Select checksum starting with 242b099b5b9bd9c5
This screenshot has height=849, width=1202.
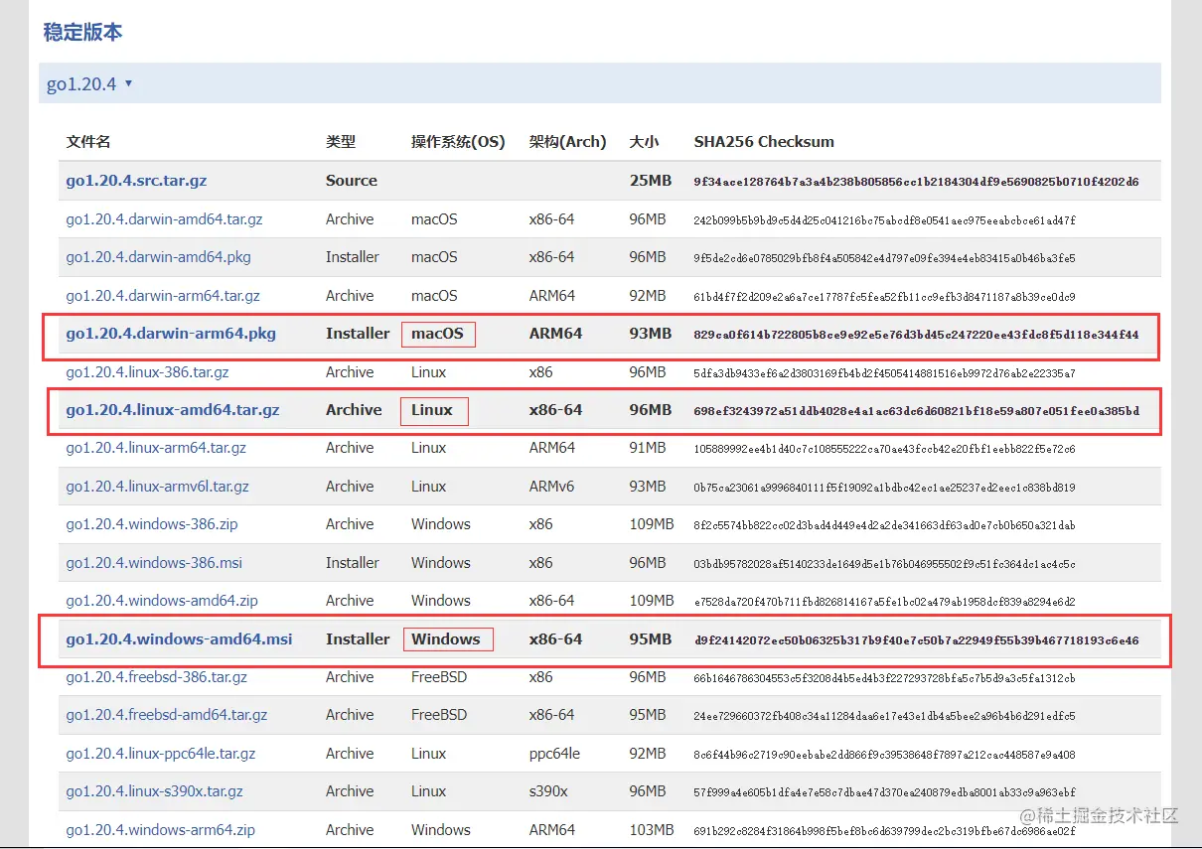(884, 220)
